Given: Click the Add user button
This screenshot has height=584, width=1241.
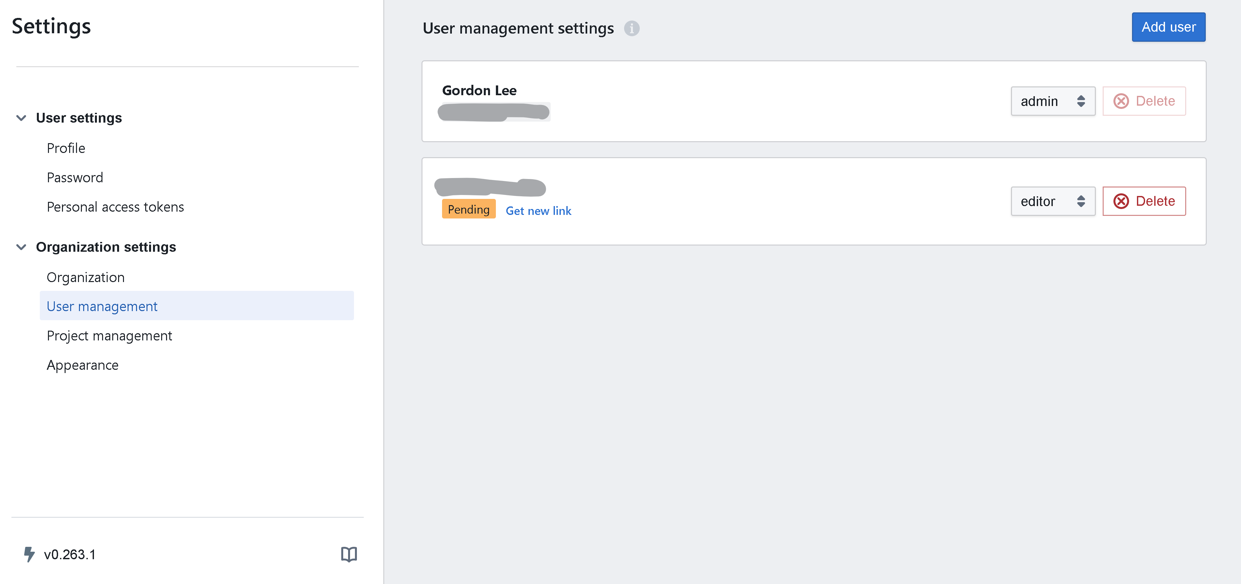Looking at the screenshot, I should 1168,27.
